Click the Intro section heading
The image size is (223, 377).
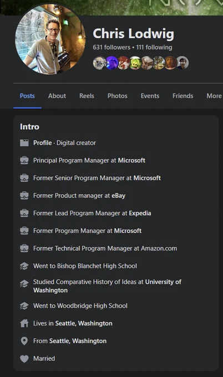[x=29, y=127]
